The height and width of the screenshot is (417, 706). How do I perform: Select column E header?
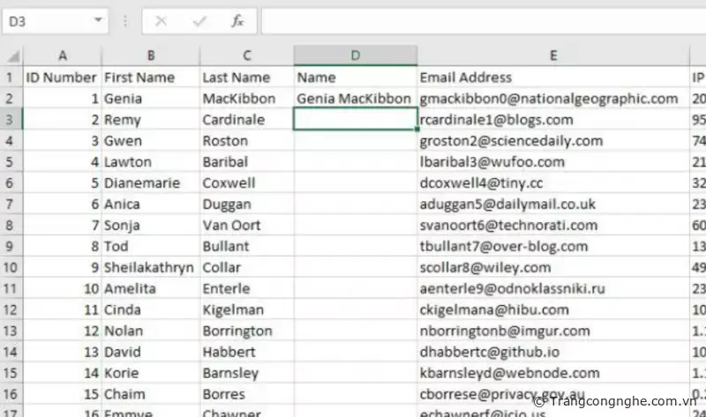tap(552, 56)
